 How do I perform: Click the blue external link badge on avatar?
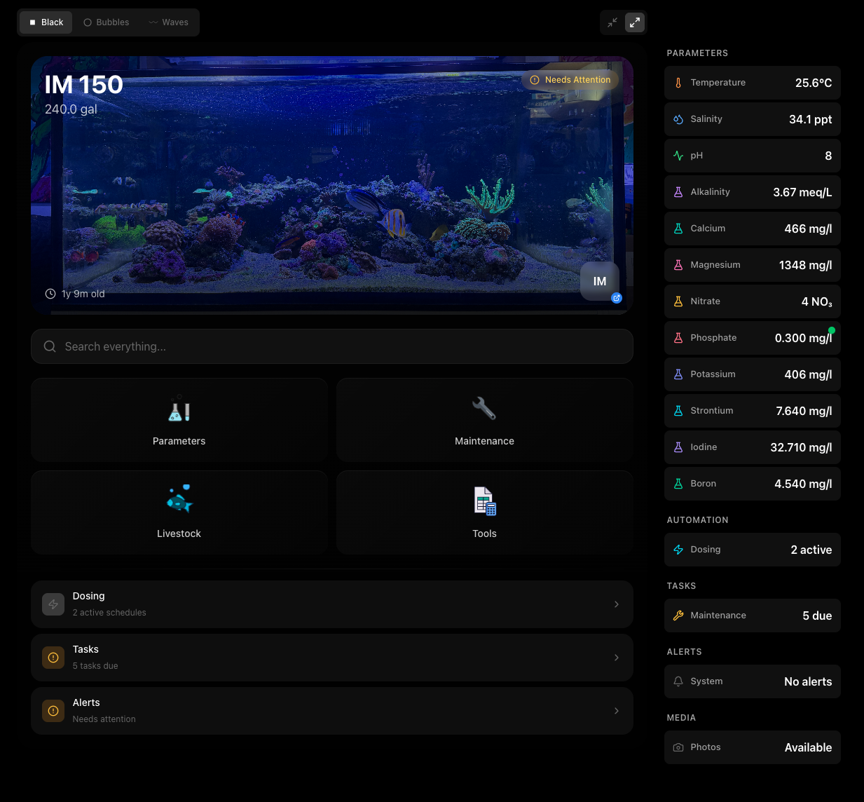(x=617, y=298)
